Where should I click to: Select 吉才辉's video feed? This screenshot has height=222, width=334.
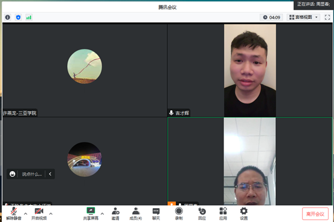(250, 70)
